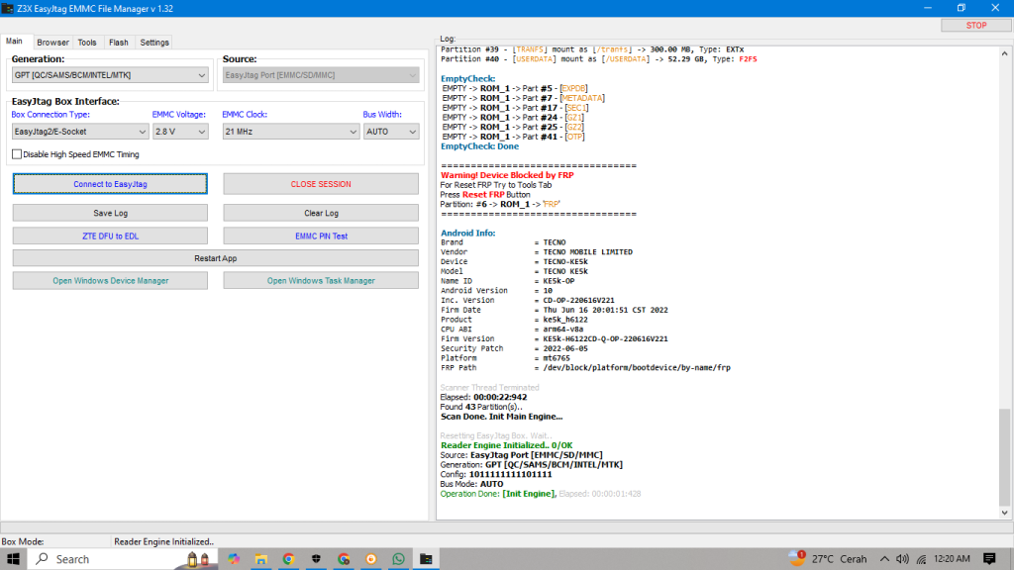Click the 'Warning! Device Blocked by FRP' line
The height and width of the screenshot is (570, 1014).
pos(507,175)
